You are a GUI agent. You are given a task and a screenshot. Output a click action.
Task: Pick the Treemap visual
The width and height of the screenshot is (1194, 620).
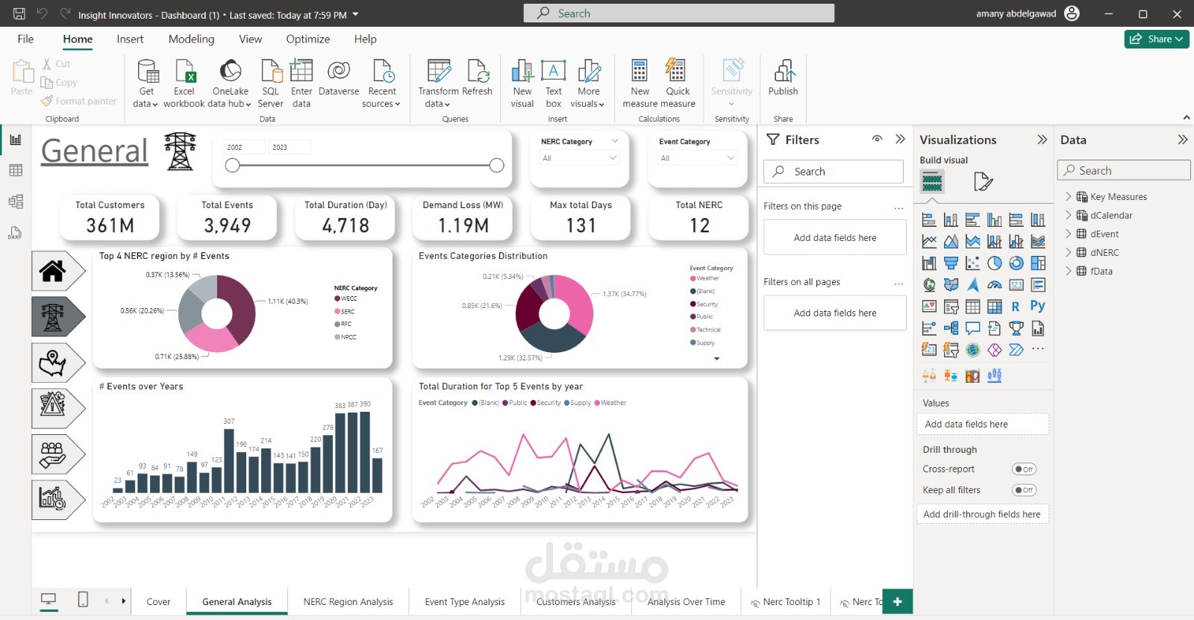pyautogui.click(x=1038, y=263)
